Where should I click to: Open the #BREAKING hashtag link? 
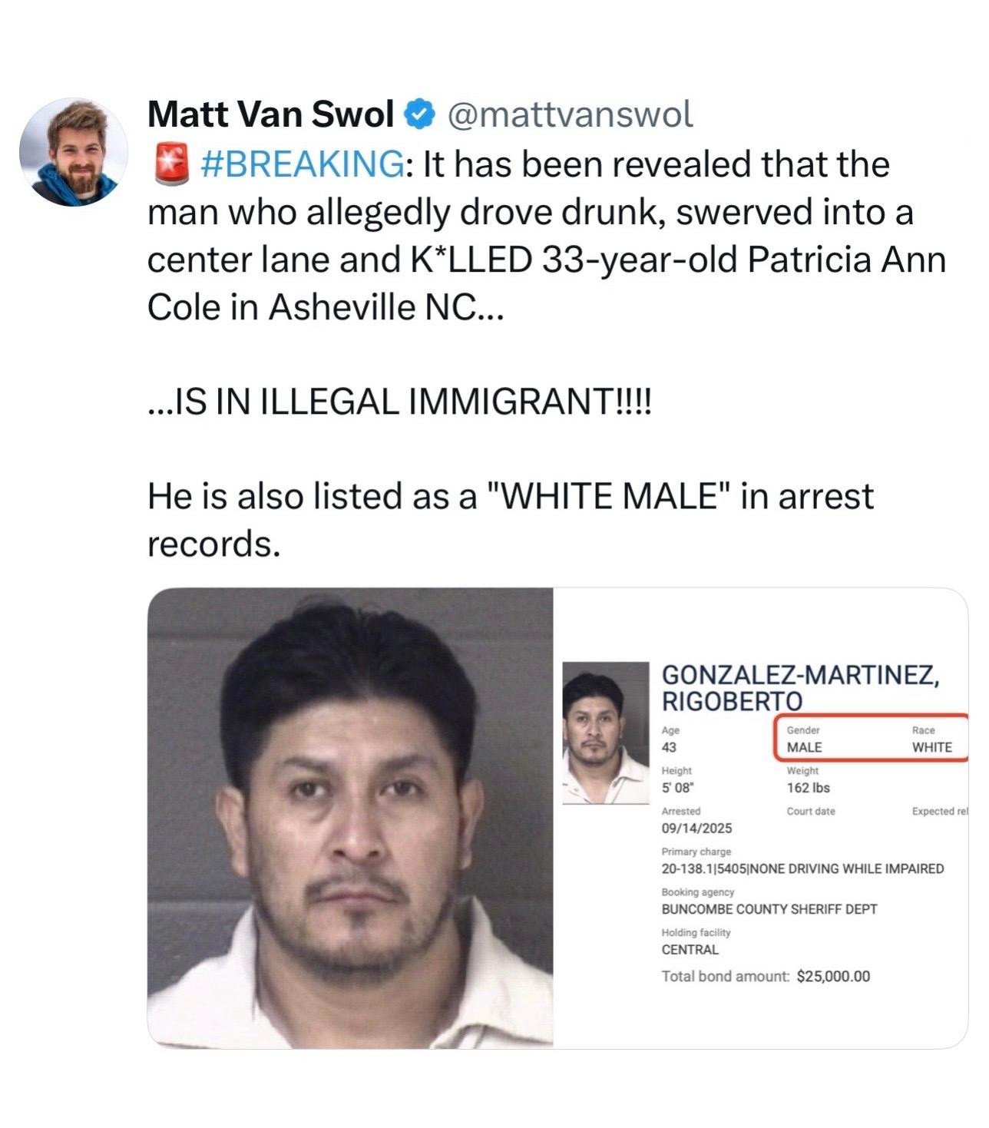coord(300,164)
